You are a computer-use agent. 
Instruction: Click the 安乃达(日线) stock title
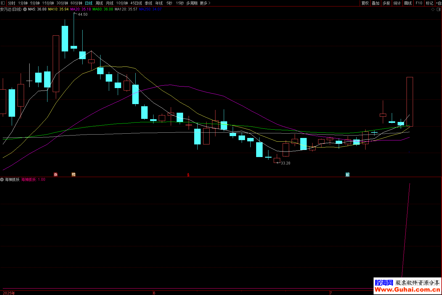(11, 9)
